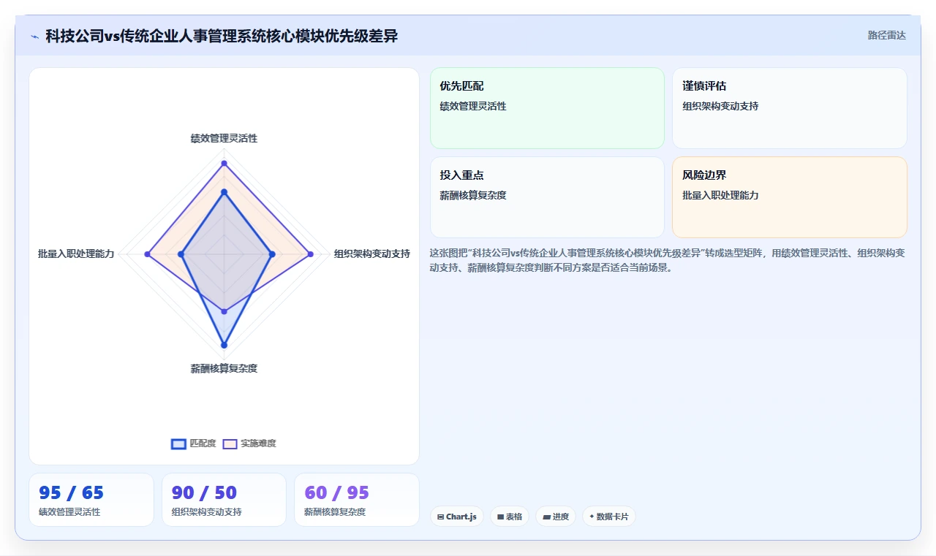Toggle the 匹配度 legend swatch
This screenshot has width=936, height=556.
(178, 443)
